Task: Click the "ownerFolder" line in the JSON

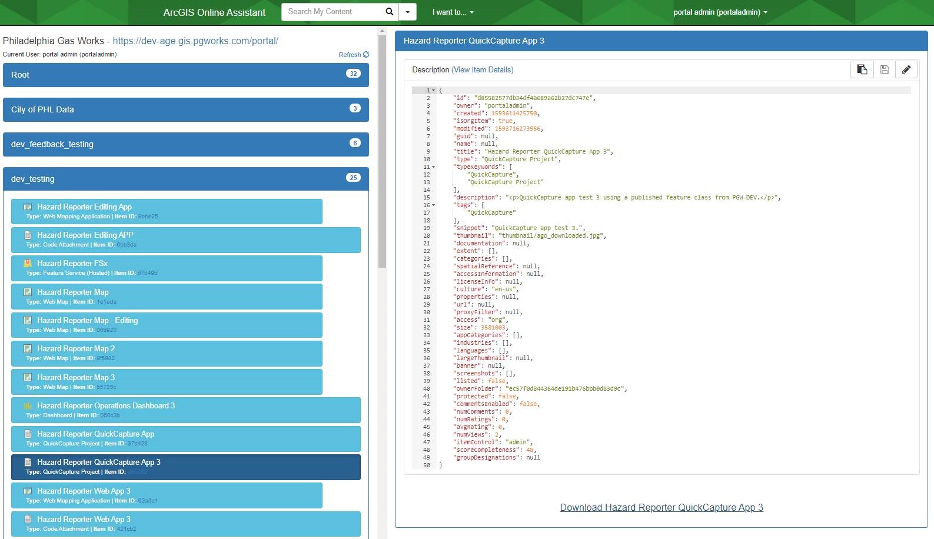Action: click(540, 388)
